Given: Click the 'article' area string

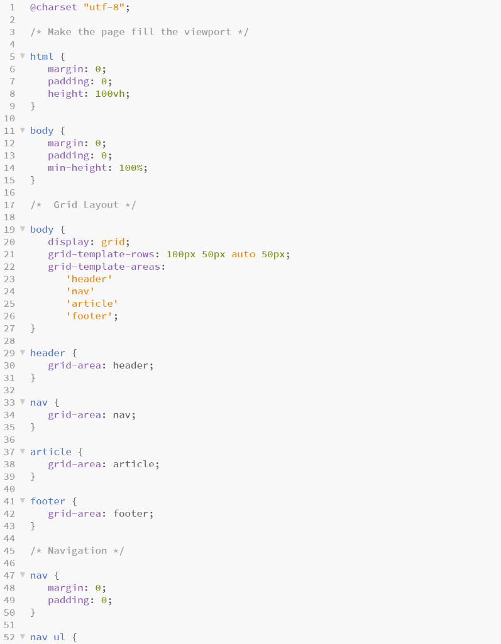Looking at the screenshot, I should coord(92,304).
